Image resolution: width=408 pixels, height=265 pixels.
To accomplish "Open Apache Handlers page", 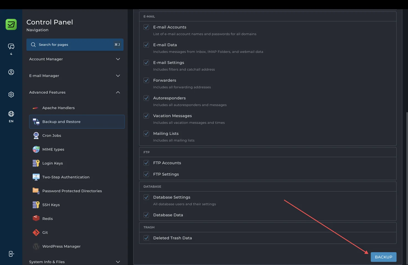I will pyautogui.click(x=77, y=108).
